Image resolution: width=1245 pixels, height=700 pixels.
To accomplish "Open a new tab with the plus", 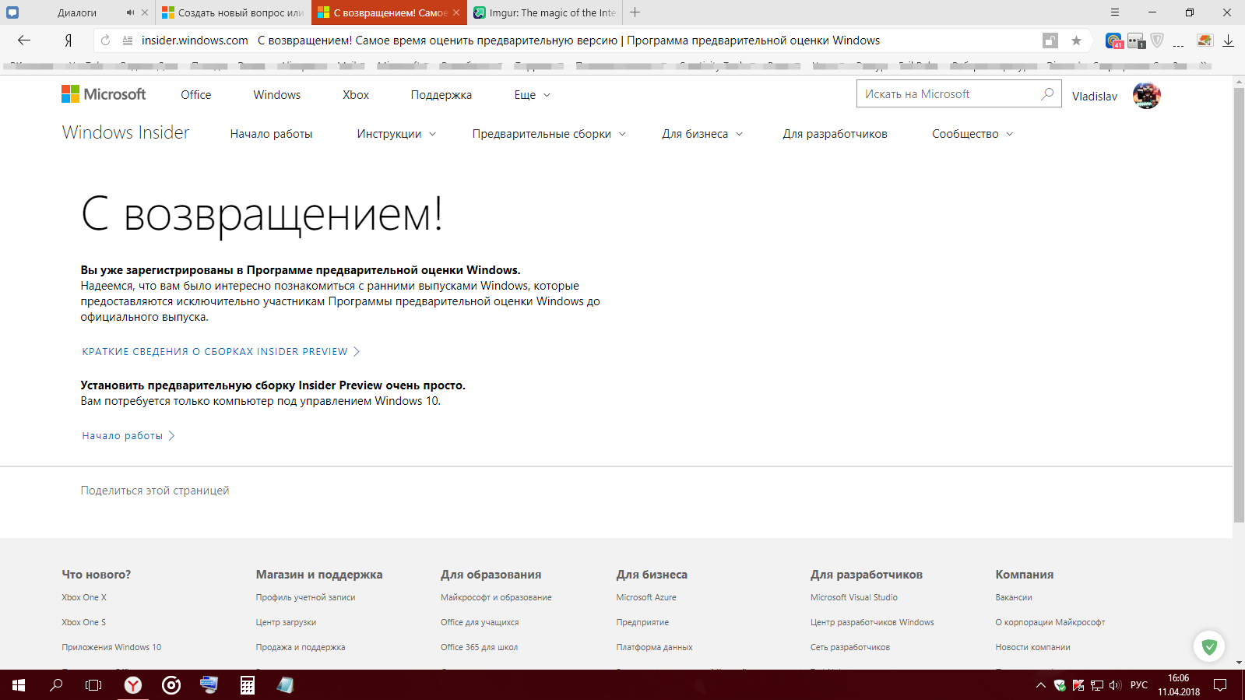I will 635,12.
